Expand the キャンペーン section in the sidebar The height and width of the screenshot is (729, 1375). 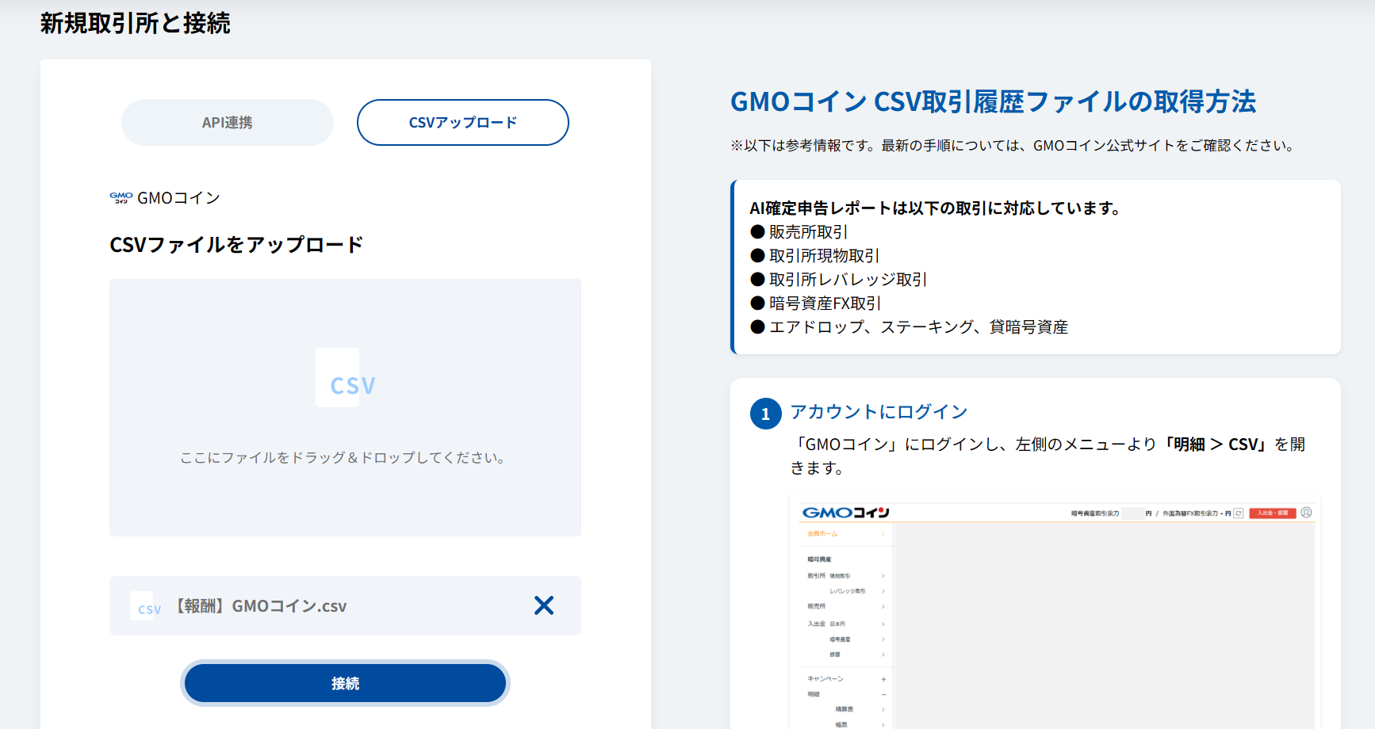click(883, 678)
